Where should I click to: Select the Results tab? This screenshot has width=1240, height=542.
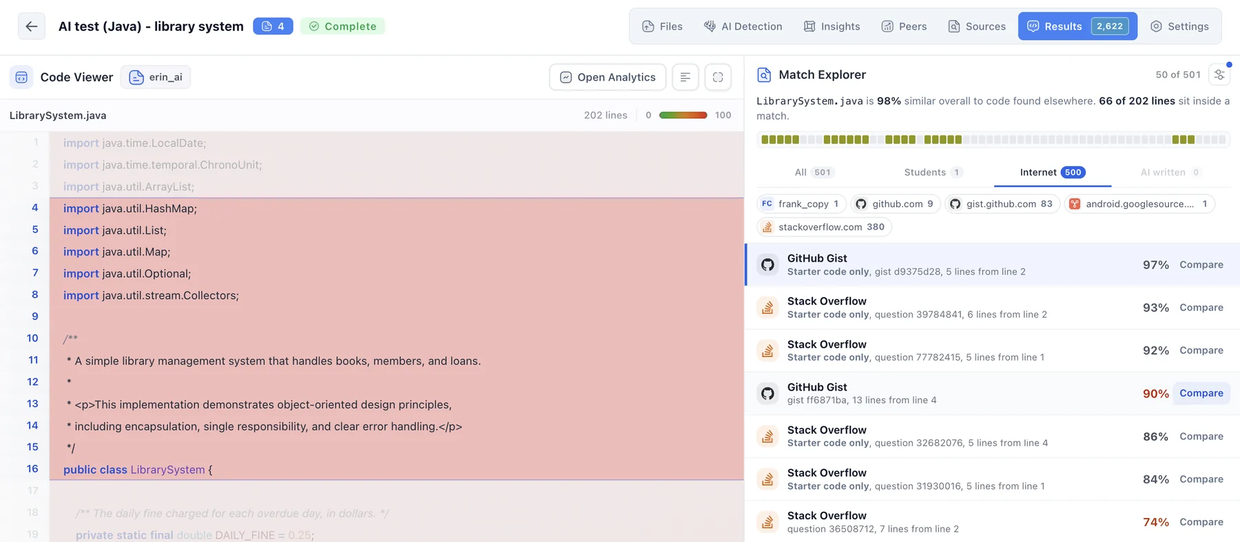pos(1077,26)
